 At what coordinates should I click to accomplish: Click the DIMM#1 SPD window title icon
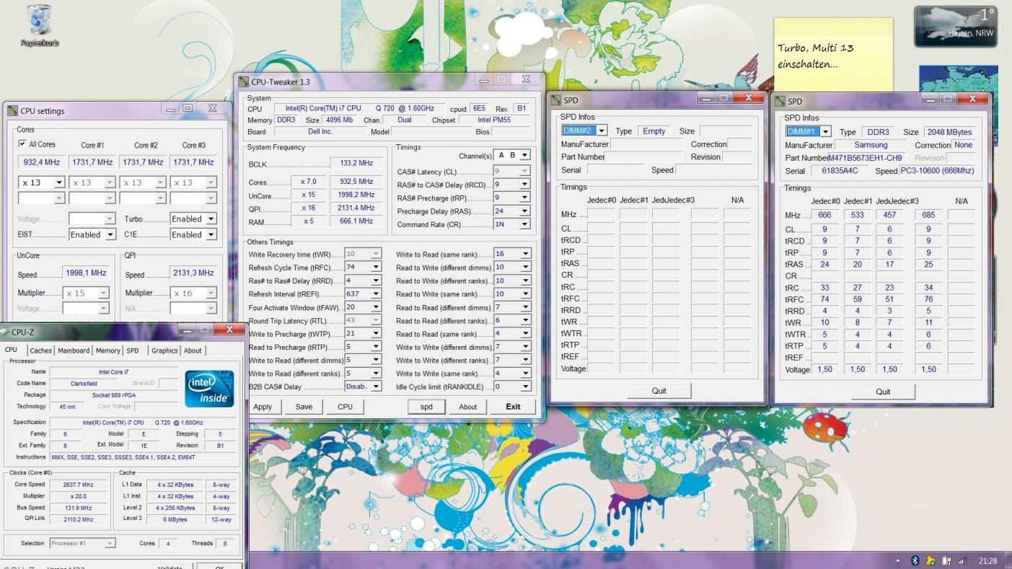pyautogui.click(x=780, y=102)
